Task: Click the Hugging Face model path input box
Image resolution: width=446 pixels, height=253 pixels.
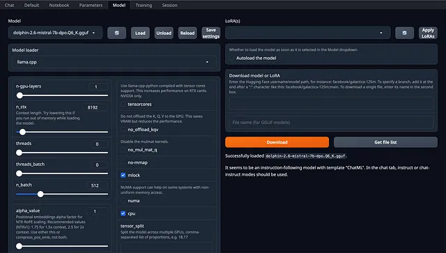Action: coord(332,104)
